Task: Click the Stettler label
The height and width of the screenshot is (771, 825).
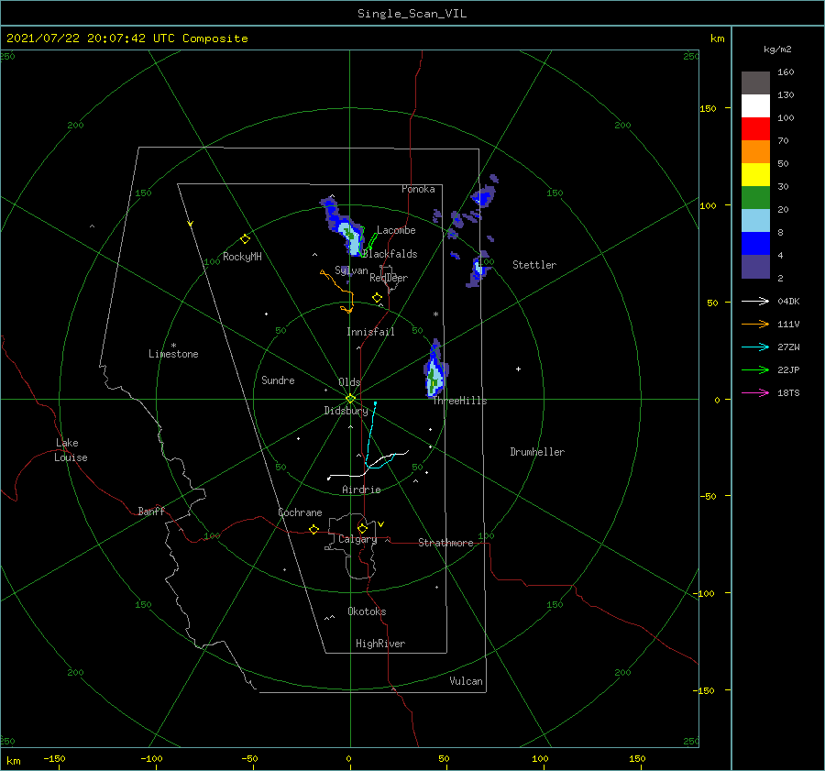Action: point(534,265)
